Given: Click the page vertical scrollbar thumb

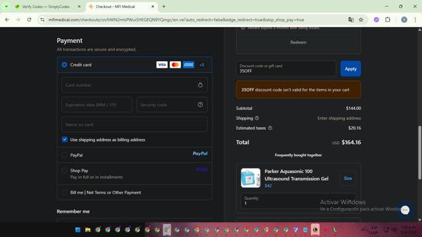Looking at the screenshot, I should click(x=419, y=152).
